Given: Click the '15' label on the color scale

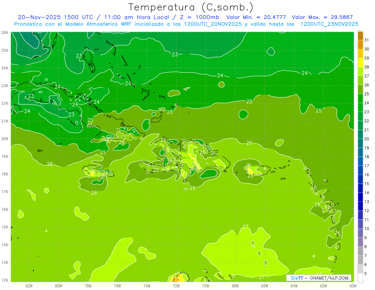Looking at the screenshot, I should coord(367,184).
